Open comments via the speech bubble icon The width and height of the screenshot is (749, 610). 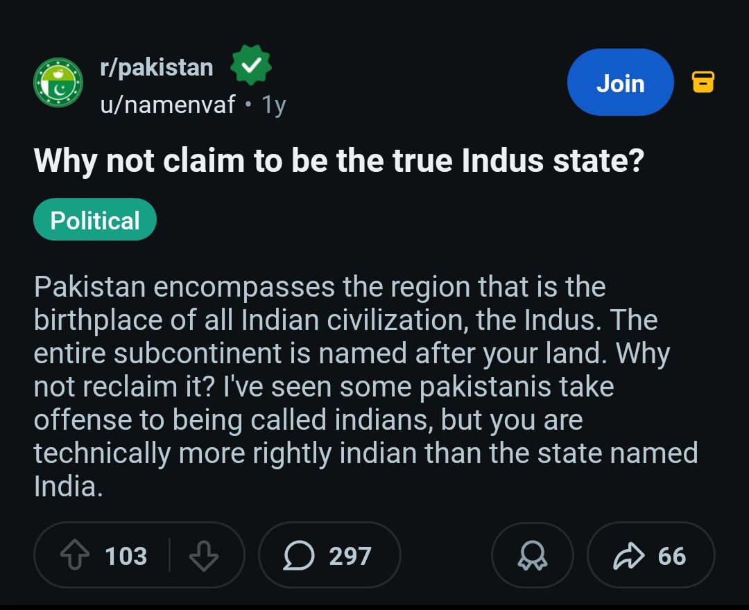tap(299, 556)
